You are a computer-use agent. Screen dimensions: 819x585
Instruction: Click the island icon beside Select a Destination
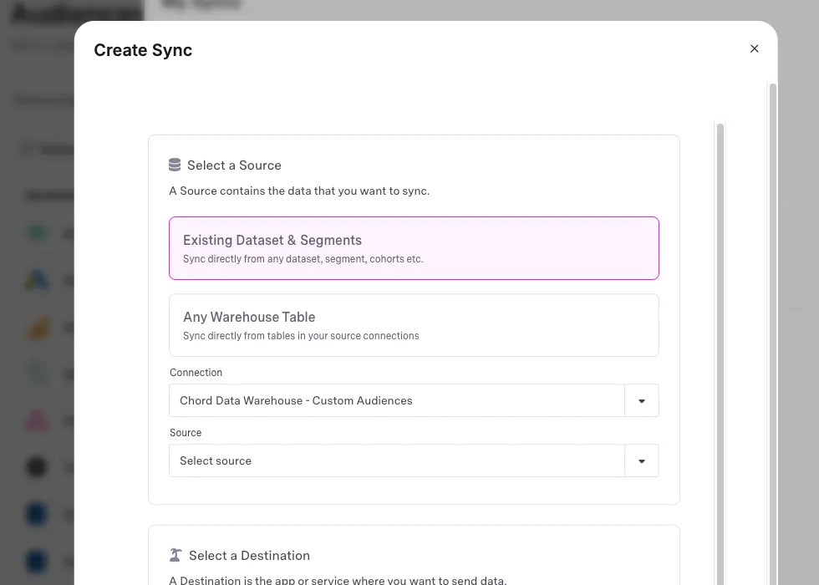click(175, 555)
